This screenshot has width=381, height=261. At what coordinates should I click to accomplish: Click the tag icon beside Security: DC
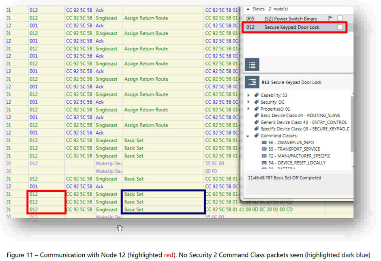click(x=256, y=102)
